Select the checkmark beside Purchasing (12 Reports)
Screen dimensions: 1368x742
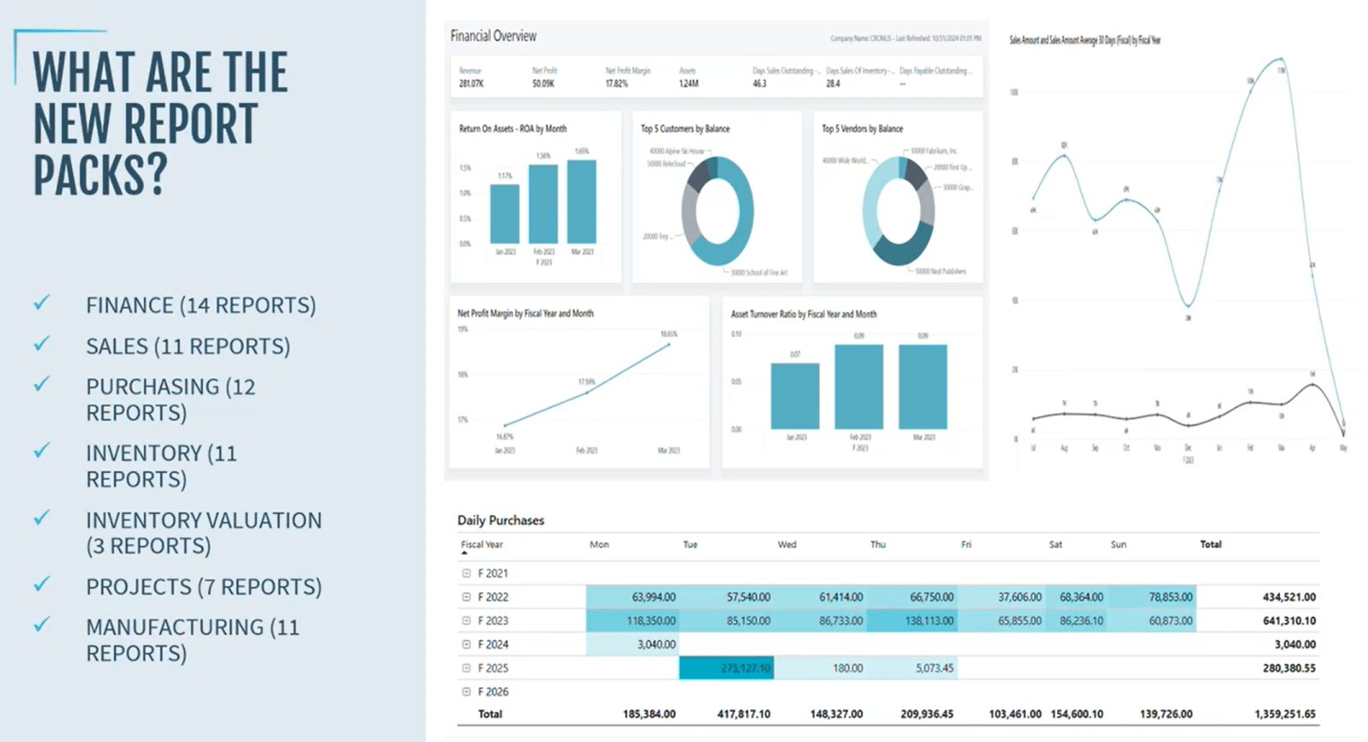pyautogui.click(x=41, y=385)
